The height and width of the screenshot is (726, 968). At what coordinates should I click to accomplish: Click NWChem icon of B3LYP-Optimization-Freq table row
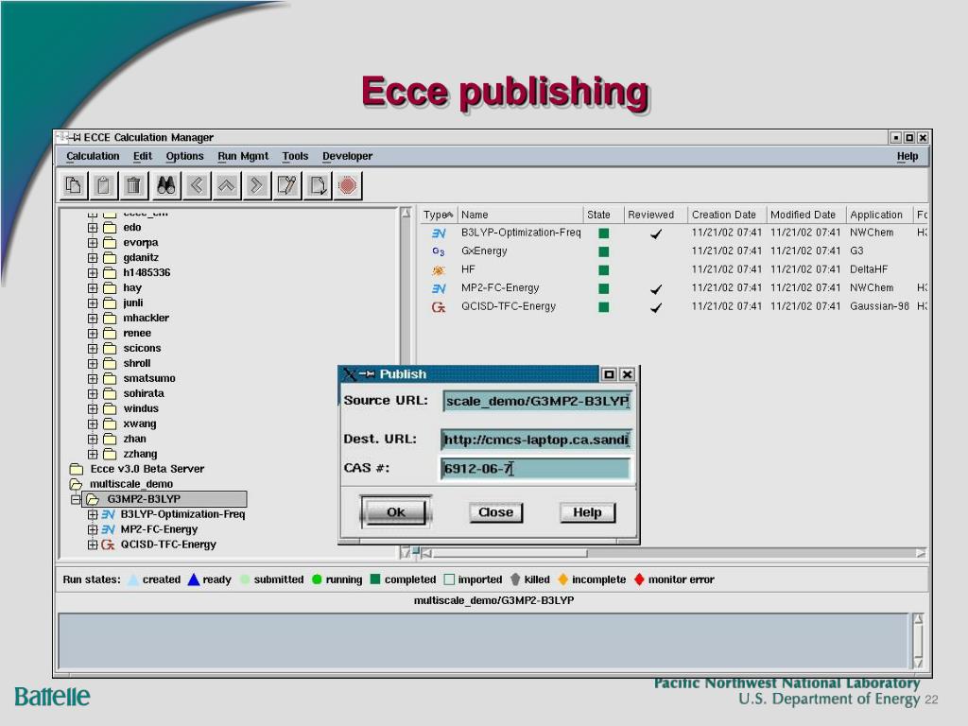[x=439, y=233]
